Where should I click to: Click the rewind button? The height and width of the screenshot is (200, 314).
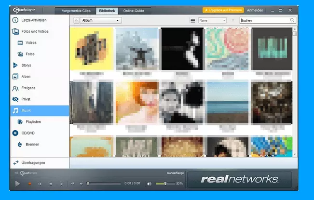pos(72,184)
